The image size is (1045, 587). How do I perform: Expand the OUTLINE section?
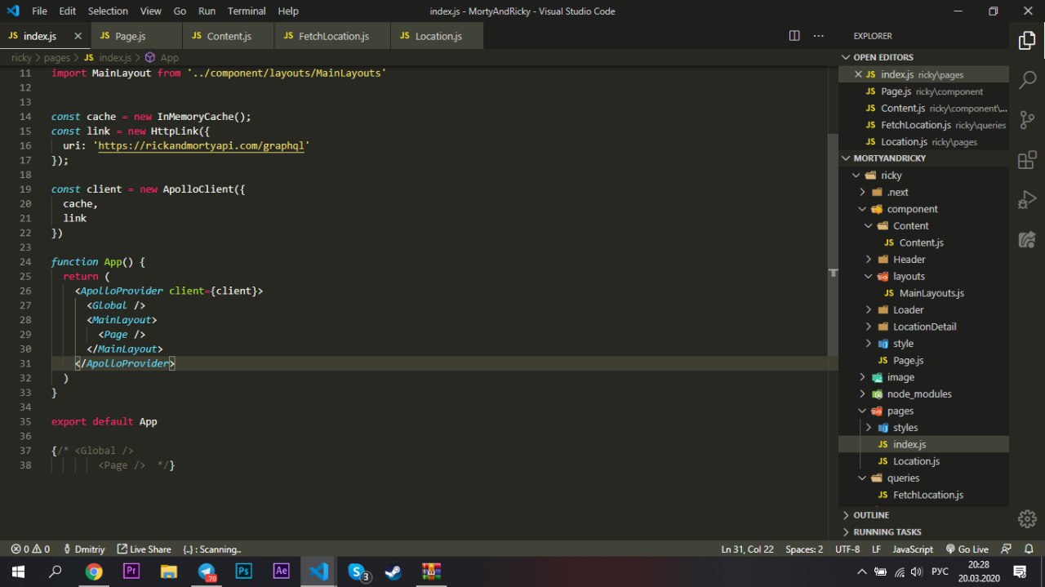click(x=923, y=515)
